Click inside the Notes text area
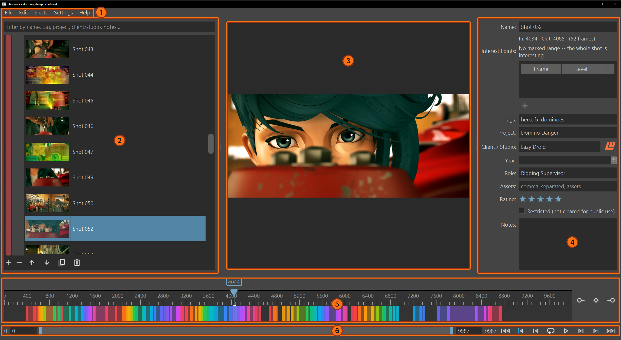Screen dimensions: 621x340 [x=568, y=244]
